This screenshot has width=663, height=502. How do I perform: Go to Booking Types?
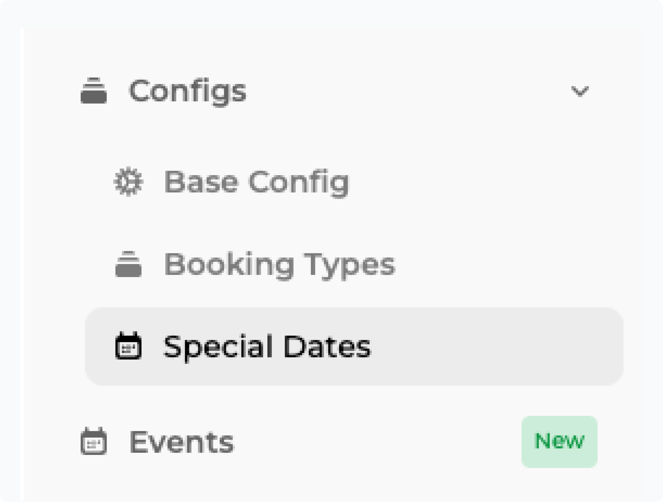[x=280, y=264]
